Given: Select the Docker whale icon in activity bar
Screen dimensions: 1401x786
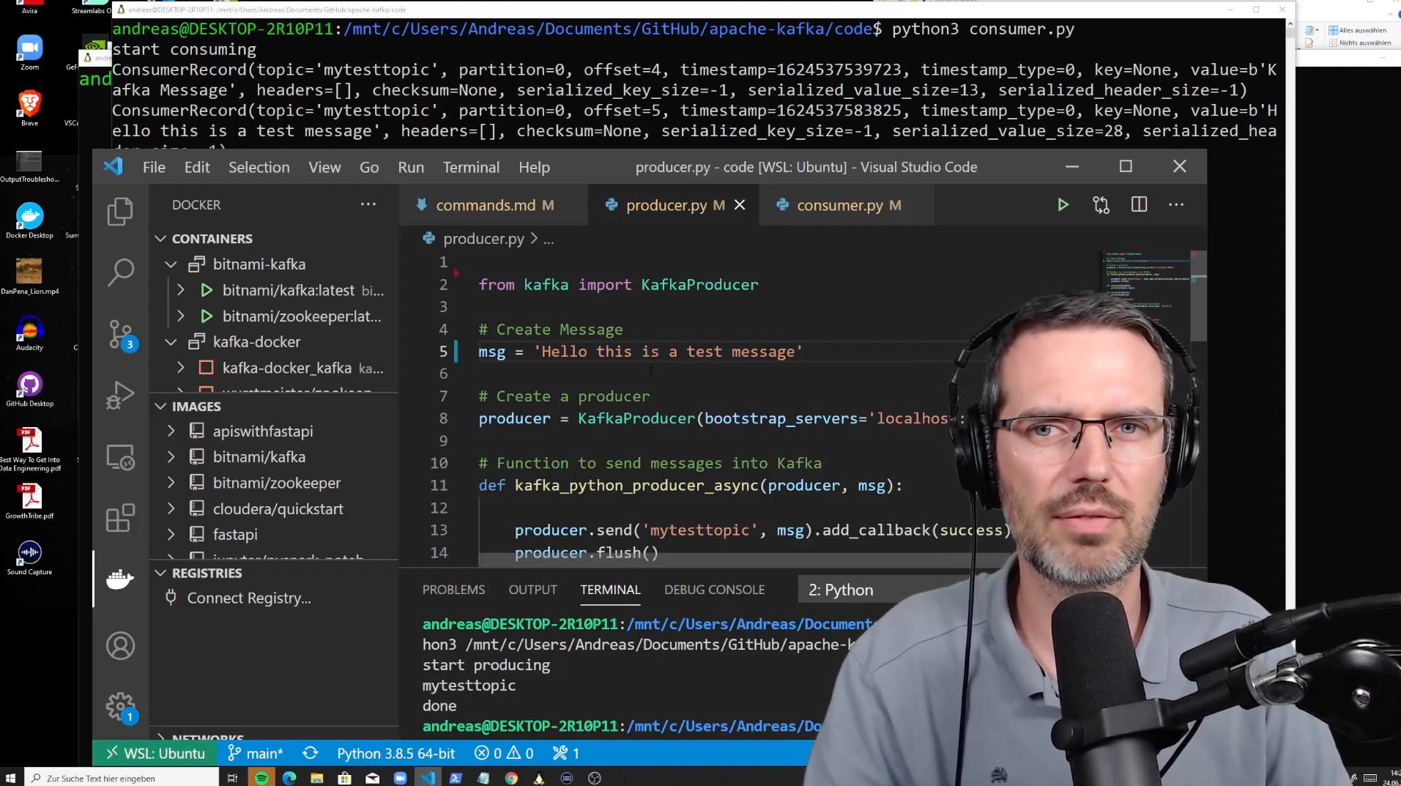Looking at the screenshot, I should (x=120, y=579).
